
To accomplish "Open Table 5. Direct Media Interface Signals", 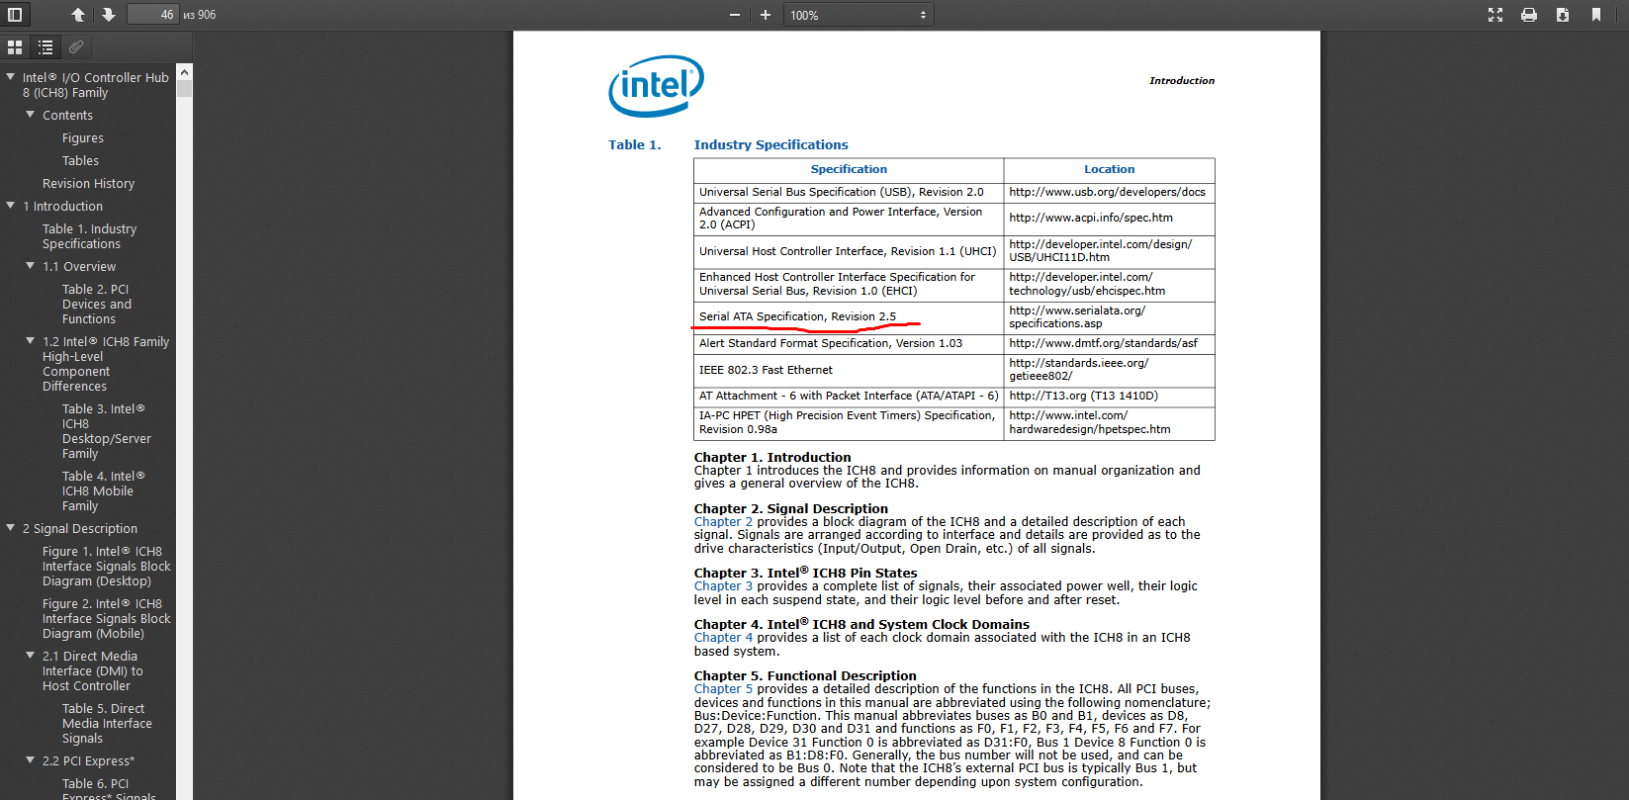I will 107,724.
